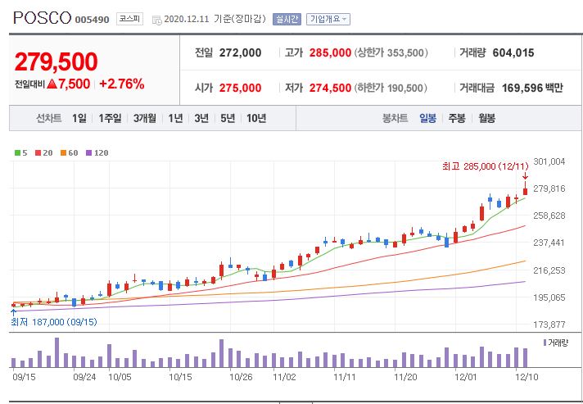Click the 09/15 date label
Viewport: 583px width, 404px height.
pyautogui.click(x=25, y=377)
